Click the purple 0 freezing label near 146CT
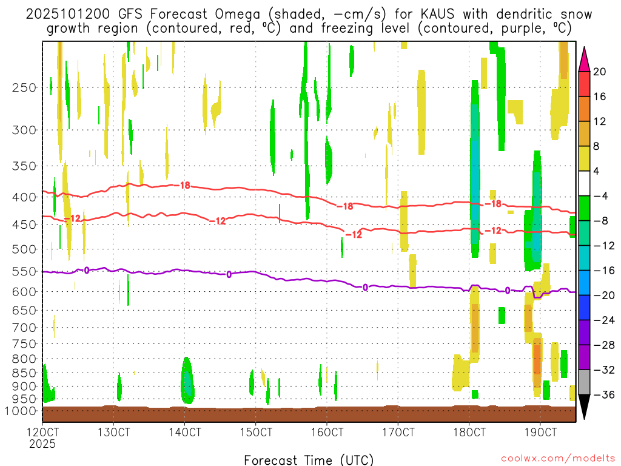This screenshot has width=621, height=466. click(229, 275)
